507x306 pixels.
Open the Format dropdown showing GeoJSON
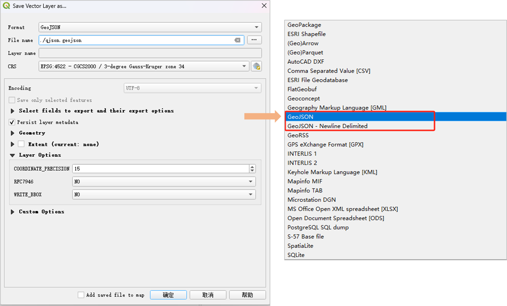pyautogui.click(x=150, y=27)
